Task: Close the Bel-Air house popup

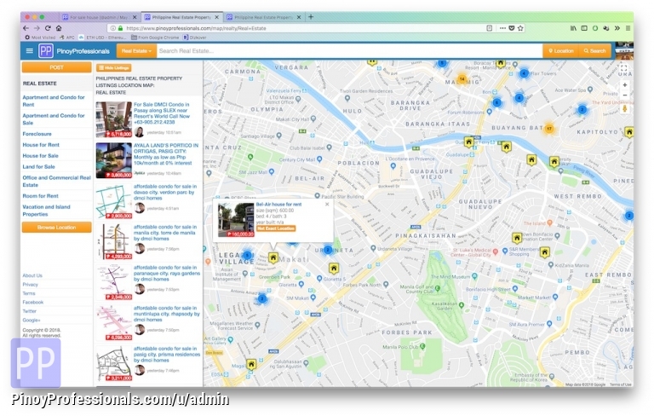Action: (x=327, y=205)
